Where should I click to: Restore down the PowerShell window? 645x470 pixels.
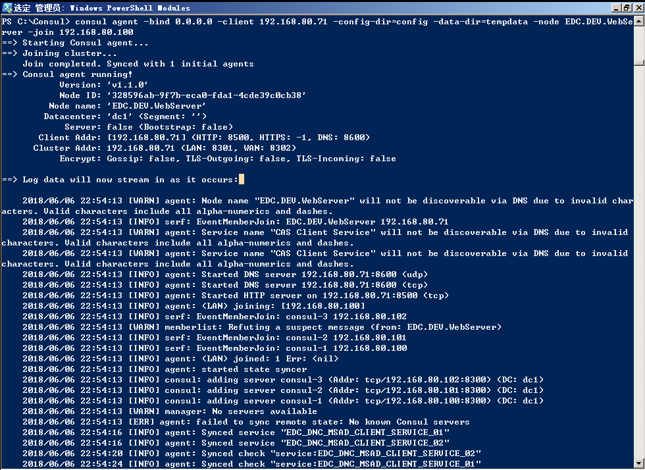click(x=627, y=7)
